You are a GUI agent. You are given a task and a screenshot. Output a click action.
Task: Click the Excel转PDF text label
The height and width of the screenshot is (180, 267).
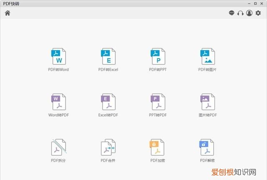(108, 115)
